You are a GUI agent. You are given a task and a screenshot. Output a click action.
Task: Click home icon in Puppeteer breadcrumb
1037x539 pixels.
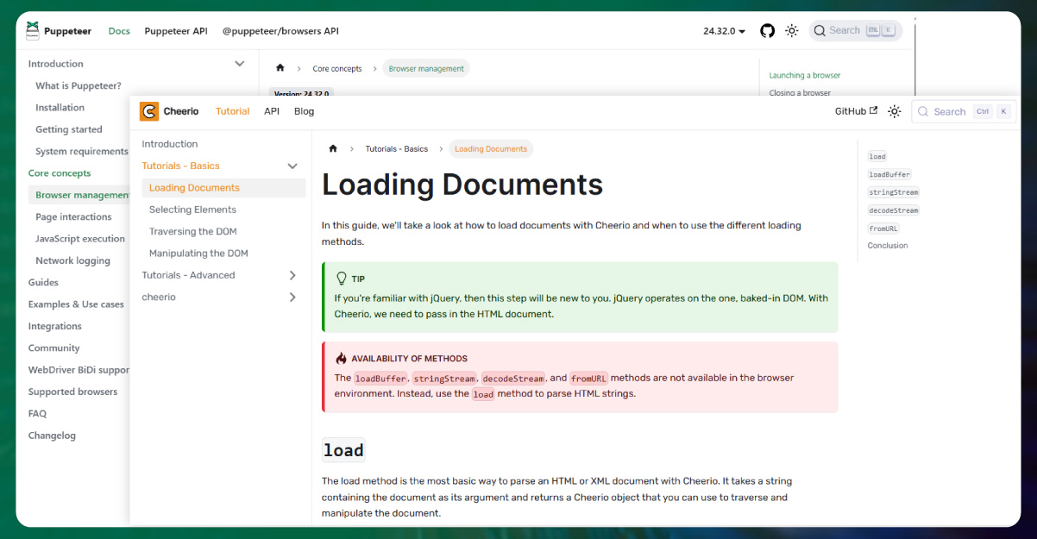[280, 69]
